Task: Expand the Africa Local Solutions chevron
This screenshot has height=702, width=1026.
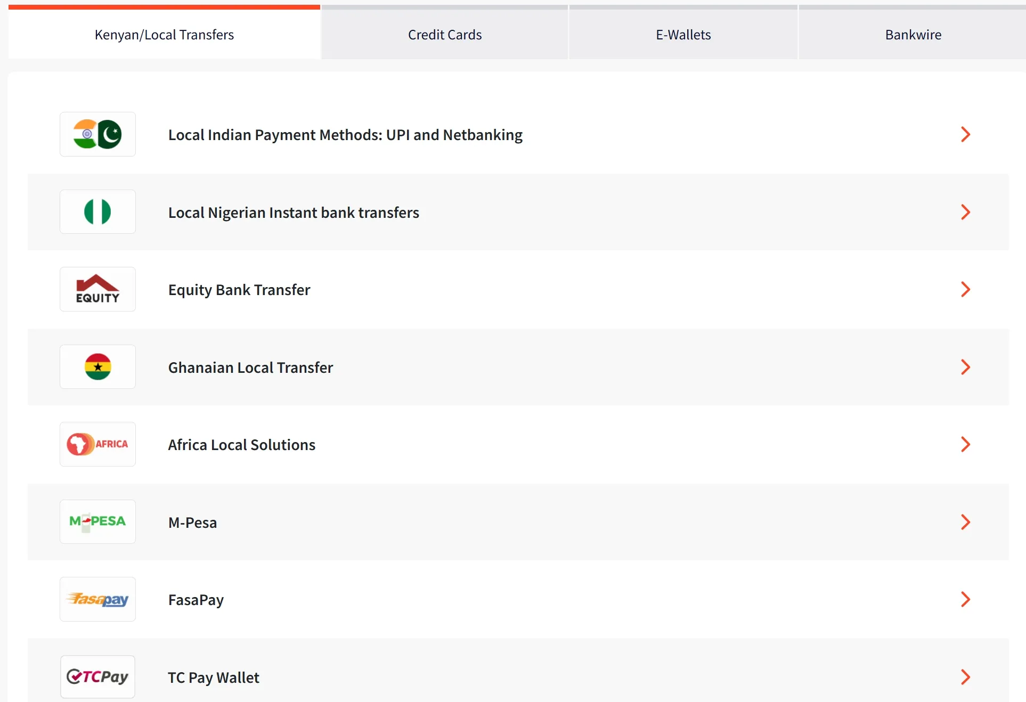Action: coord(965,444)
